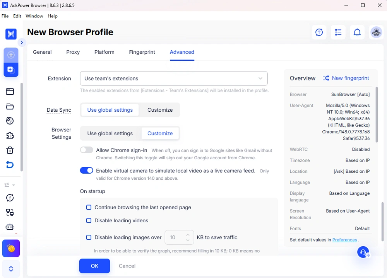Click the Location '[Ask] Based on IP' value
Image resolution: width=387 pixels, height=278 pixels.
[352, 171]
